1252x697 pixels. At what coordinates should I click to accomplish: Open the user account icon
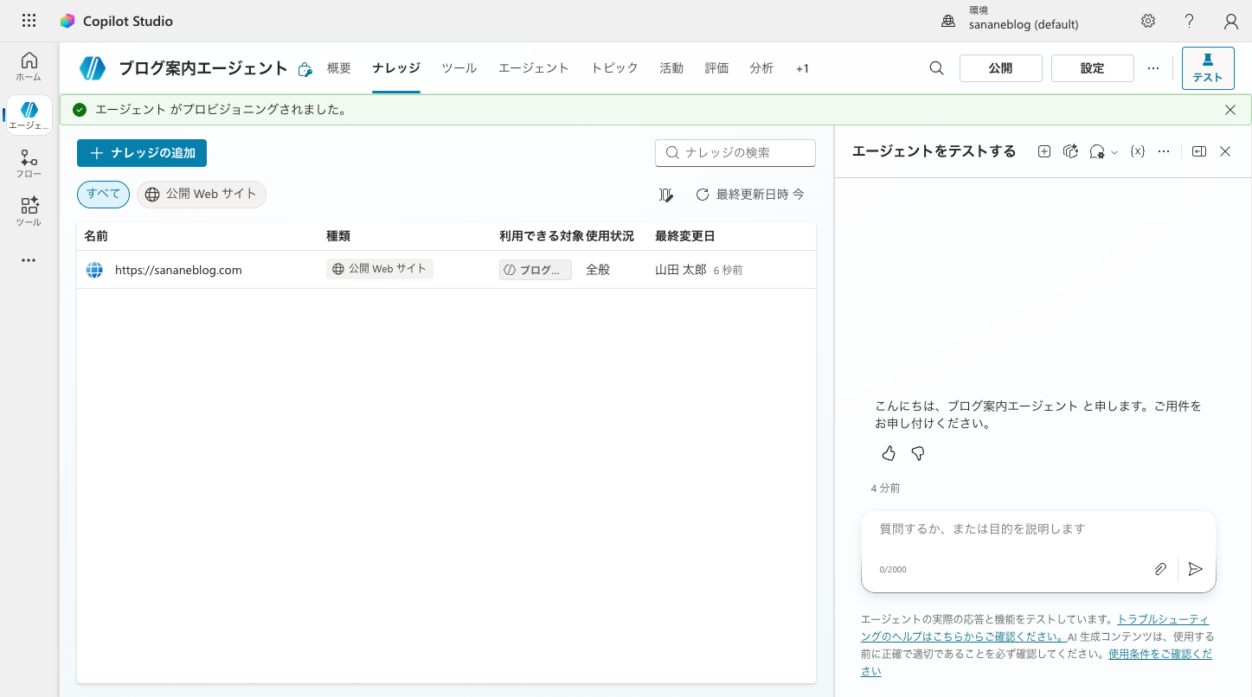coord(1230,21)
